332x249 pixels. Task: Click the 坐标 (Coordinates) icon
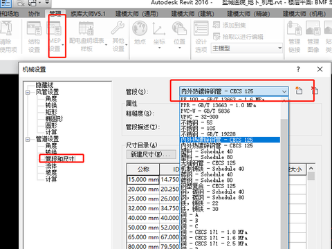point(159,29)
